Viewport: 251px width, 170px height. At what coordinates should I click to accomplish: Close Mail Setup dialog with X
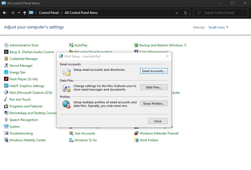click(x=167, y=56)
